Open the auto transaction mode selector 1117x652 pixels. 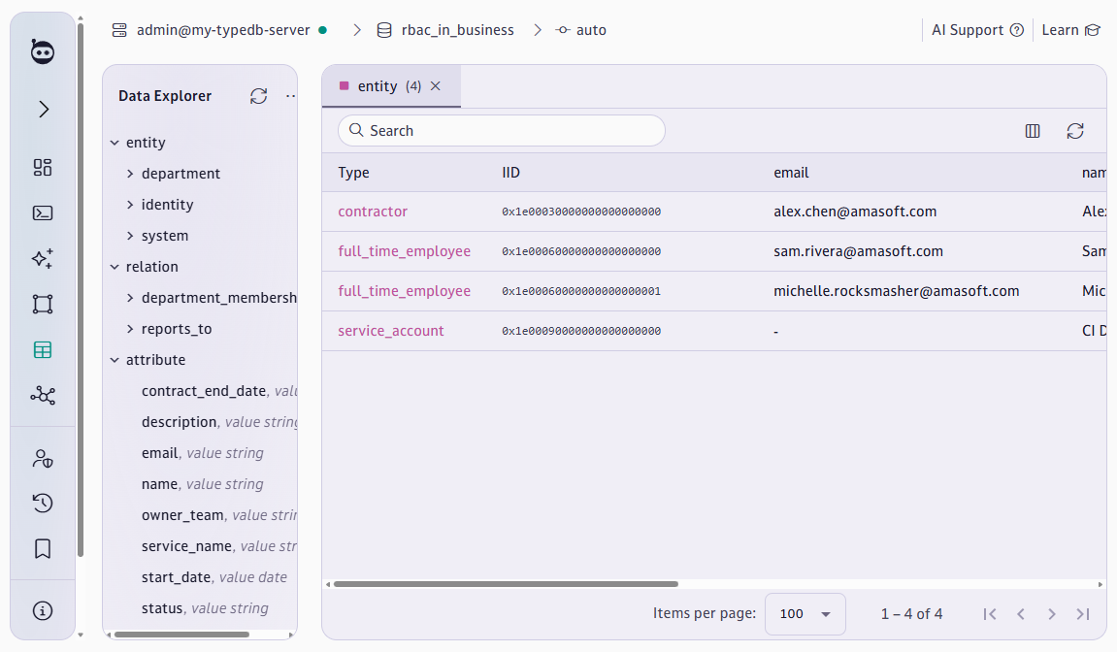pos(591,30)
